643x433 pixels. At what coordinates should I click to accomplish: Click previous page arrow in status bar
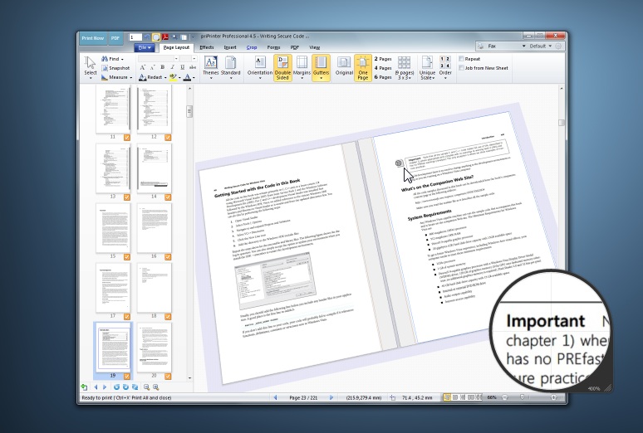[x=275, y=397]
